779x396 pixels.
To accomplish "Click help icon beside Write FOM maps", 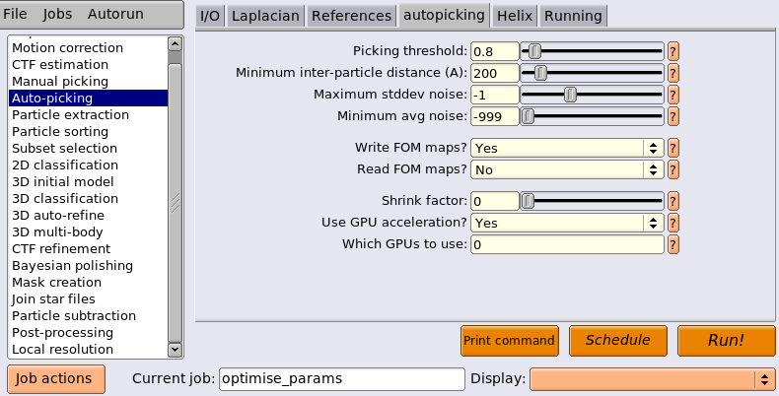I will point(673,148).
